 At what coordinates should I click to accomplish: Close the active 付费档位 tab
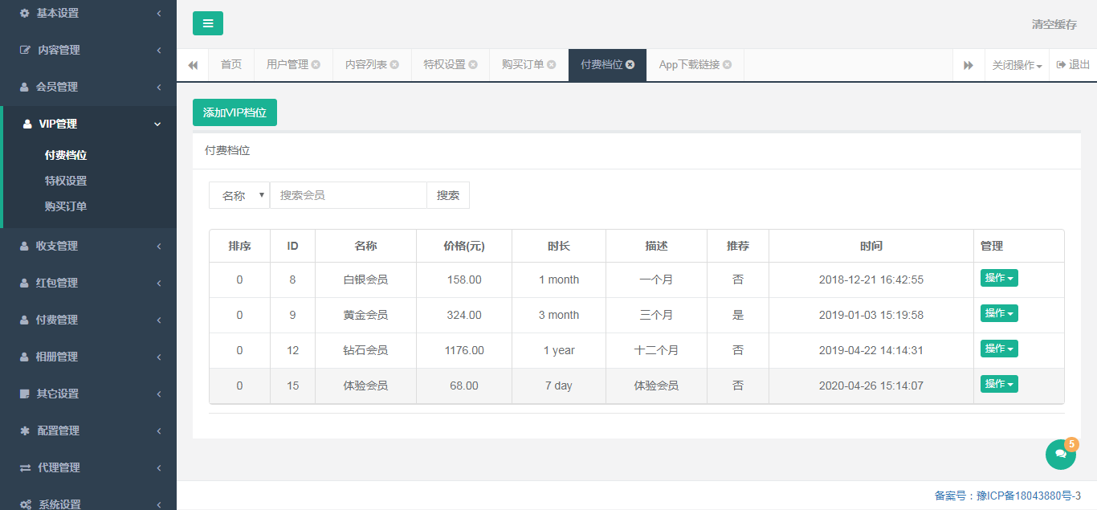click(630, 65)
